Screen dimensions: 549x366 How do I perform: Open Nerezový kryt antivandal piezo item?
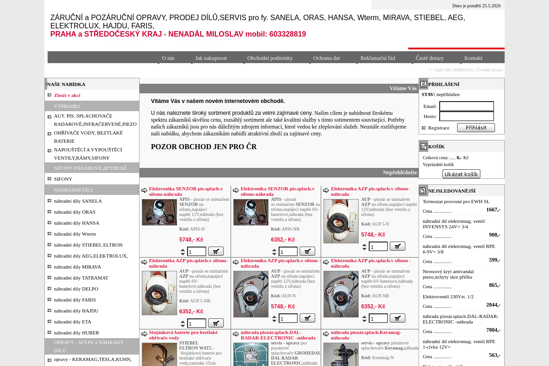pos(449,274)
